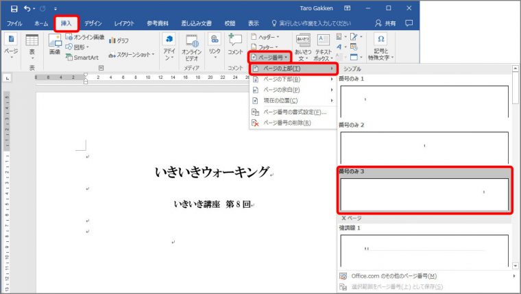
Task: Insert a グラフ chart
Action: click(119, 40)
